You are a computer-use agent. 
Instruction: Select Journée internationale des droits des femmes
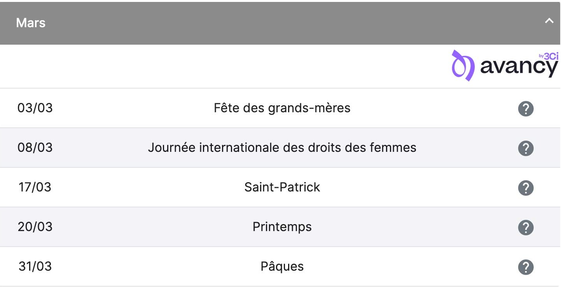pos(282,148)
